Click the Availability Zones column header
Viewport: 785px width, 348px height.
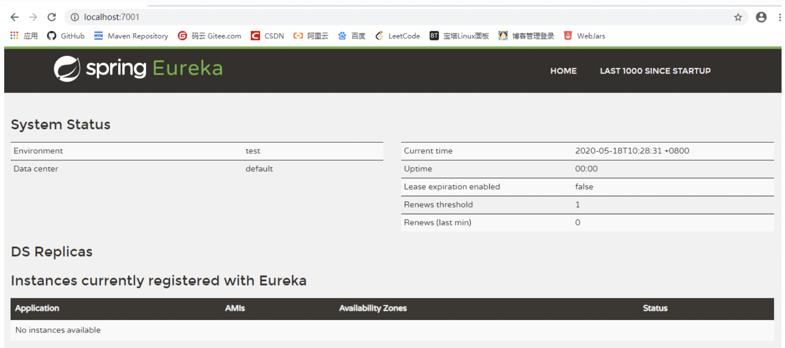click(x=373, y=308)
